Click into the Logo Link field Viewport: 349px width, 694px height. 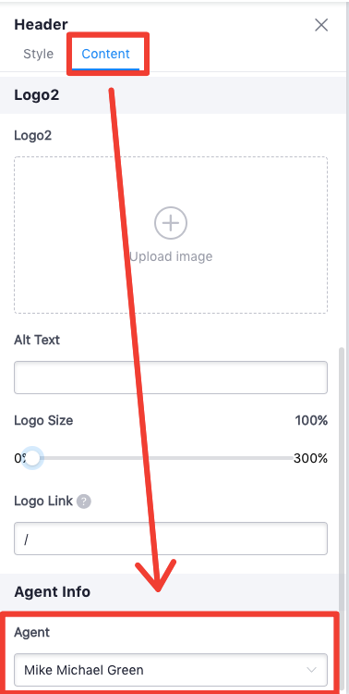click(171, 539)
